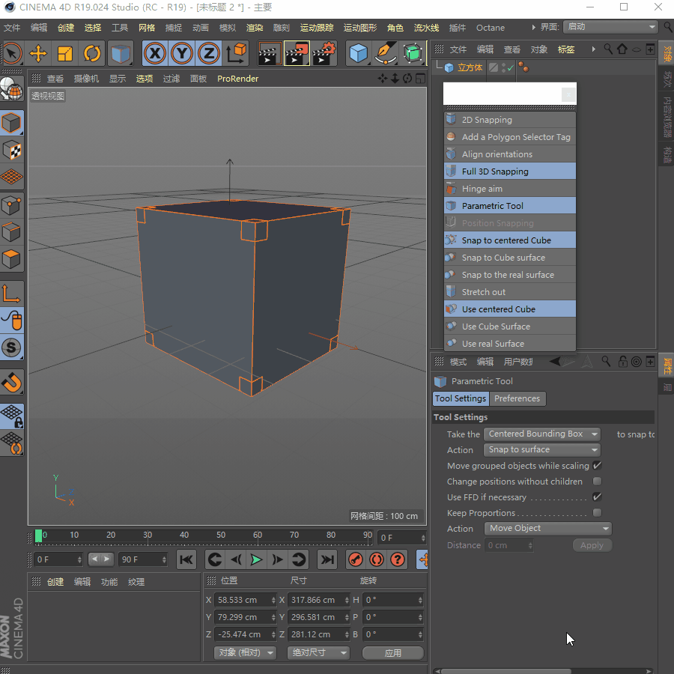Enable Change positions without children checkbox
This screenshot has height=674, width=674.
(x=597, y=482)
